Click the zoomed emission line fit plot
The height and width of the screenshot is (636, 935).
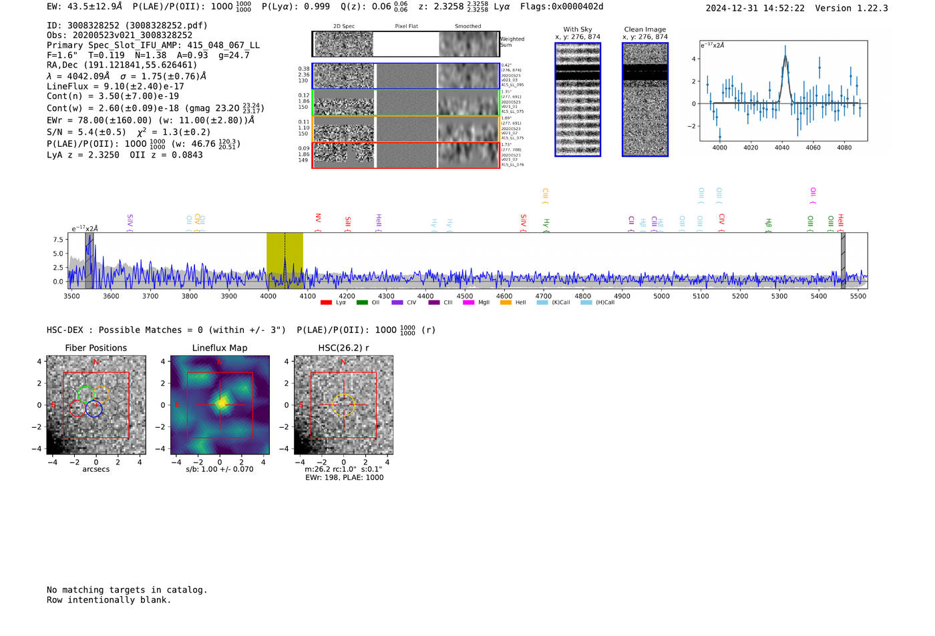click(x=783, y=91)
